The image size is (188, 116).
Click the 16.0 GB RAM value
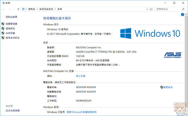[x=80, y=56]
